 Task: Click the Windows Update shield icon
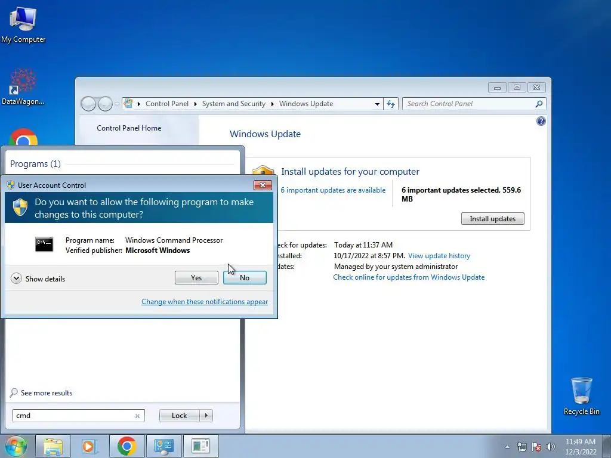tap(263, 171)
